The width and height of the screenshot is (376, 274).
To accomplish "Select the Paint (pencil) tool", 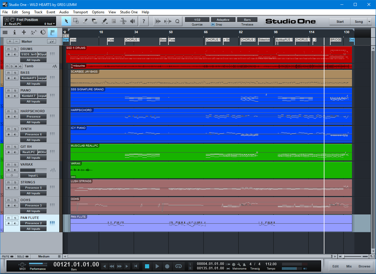I will [104, 21].
